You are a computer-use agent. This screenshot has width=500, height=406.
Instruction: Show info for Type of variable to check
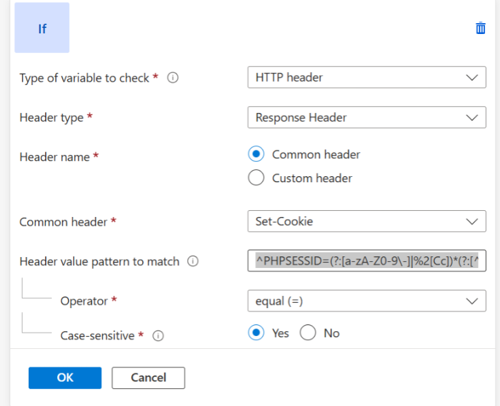pyautogui.click(x=173, y=78)
